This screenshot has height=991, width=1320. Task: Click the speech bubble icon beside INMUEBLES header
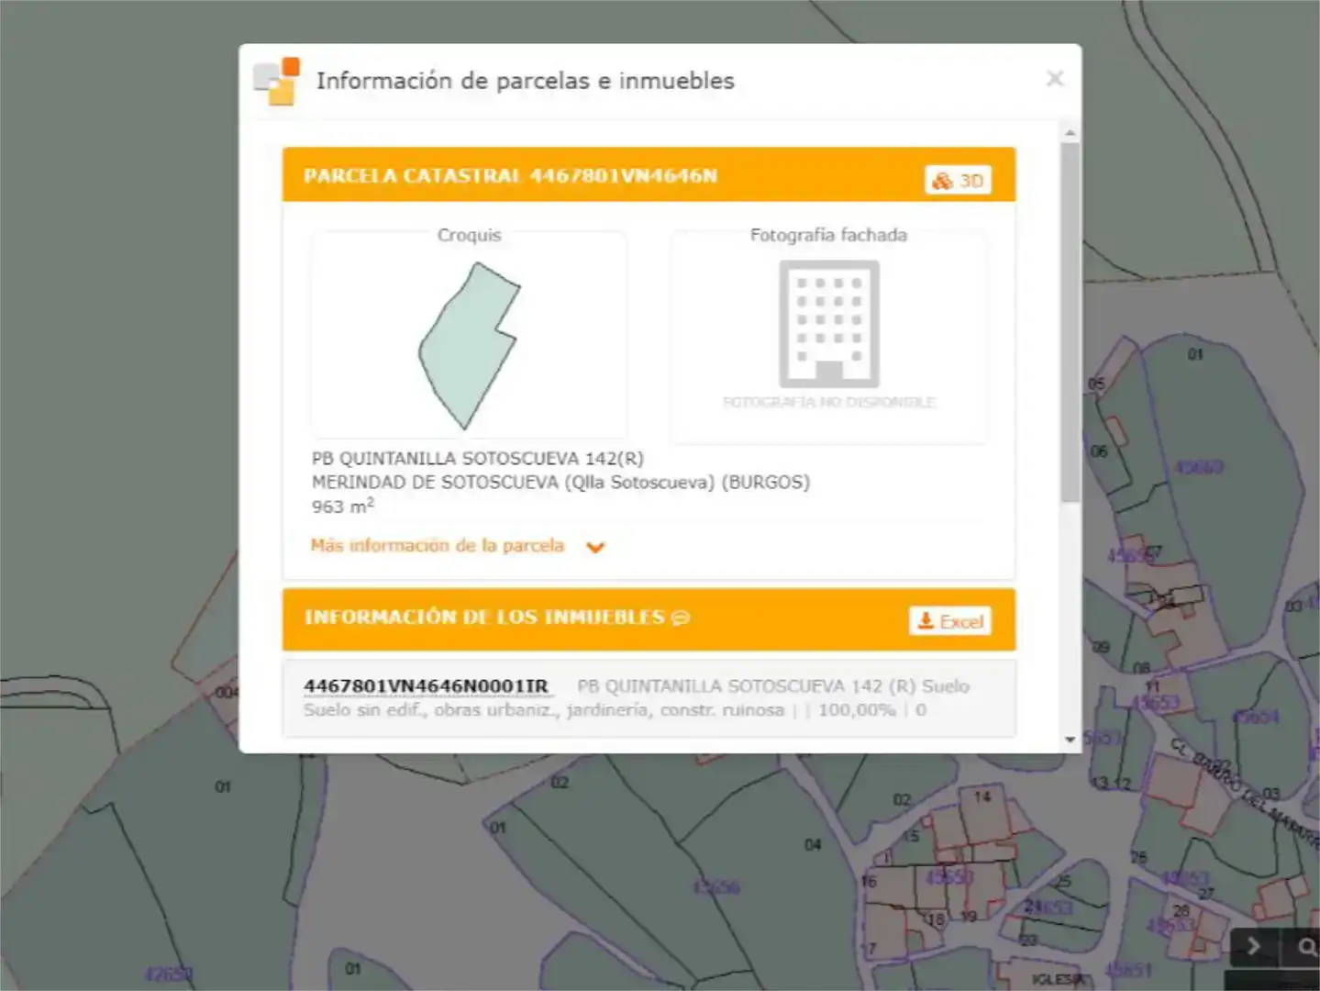click(681, 618)
